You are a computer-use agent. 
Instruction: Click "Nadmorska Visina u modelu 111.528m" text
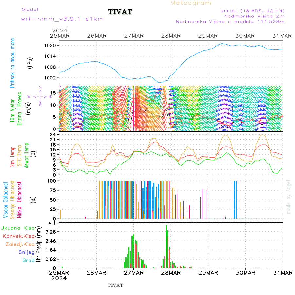[x=230, y=21]
